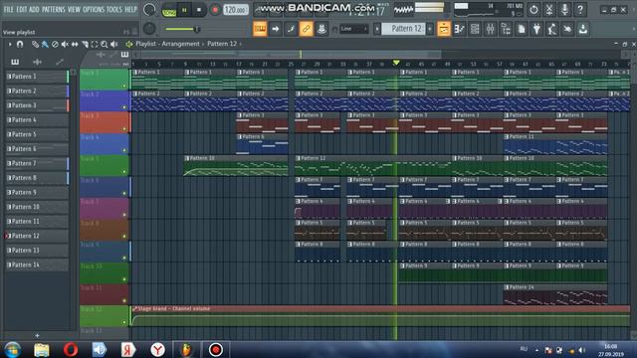The width and height of the screenshot is (637, 358).
Task: Click the export/save download icon in toolbar
Action: point(583,29)
